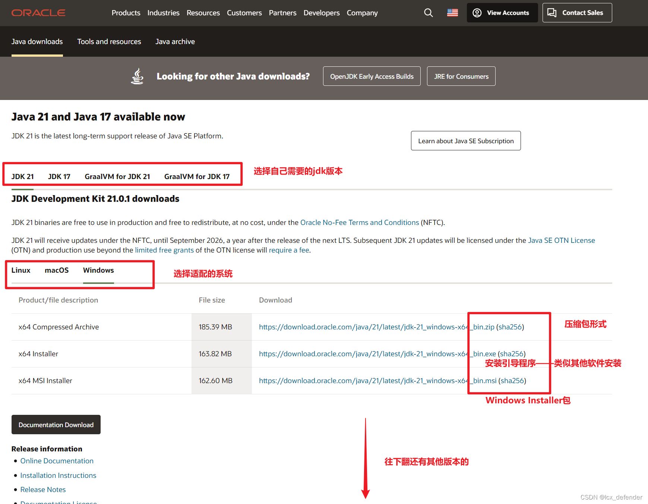Select the JDK 21 tab
This screenshot has height=504, width=648.
click(x=23, y=176)
